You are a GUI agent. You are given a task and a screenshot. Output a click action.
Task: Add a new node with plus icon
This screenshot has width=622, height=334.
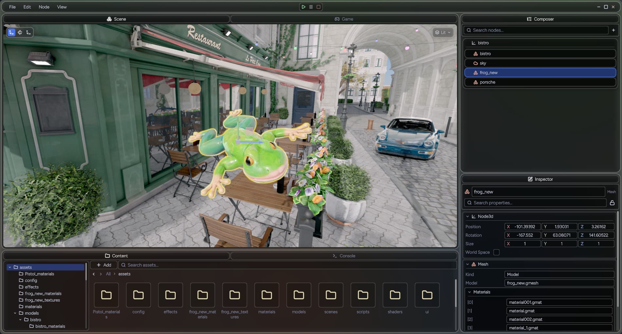tap(613, 30)
